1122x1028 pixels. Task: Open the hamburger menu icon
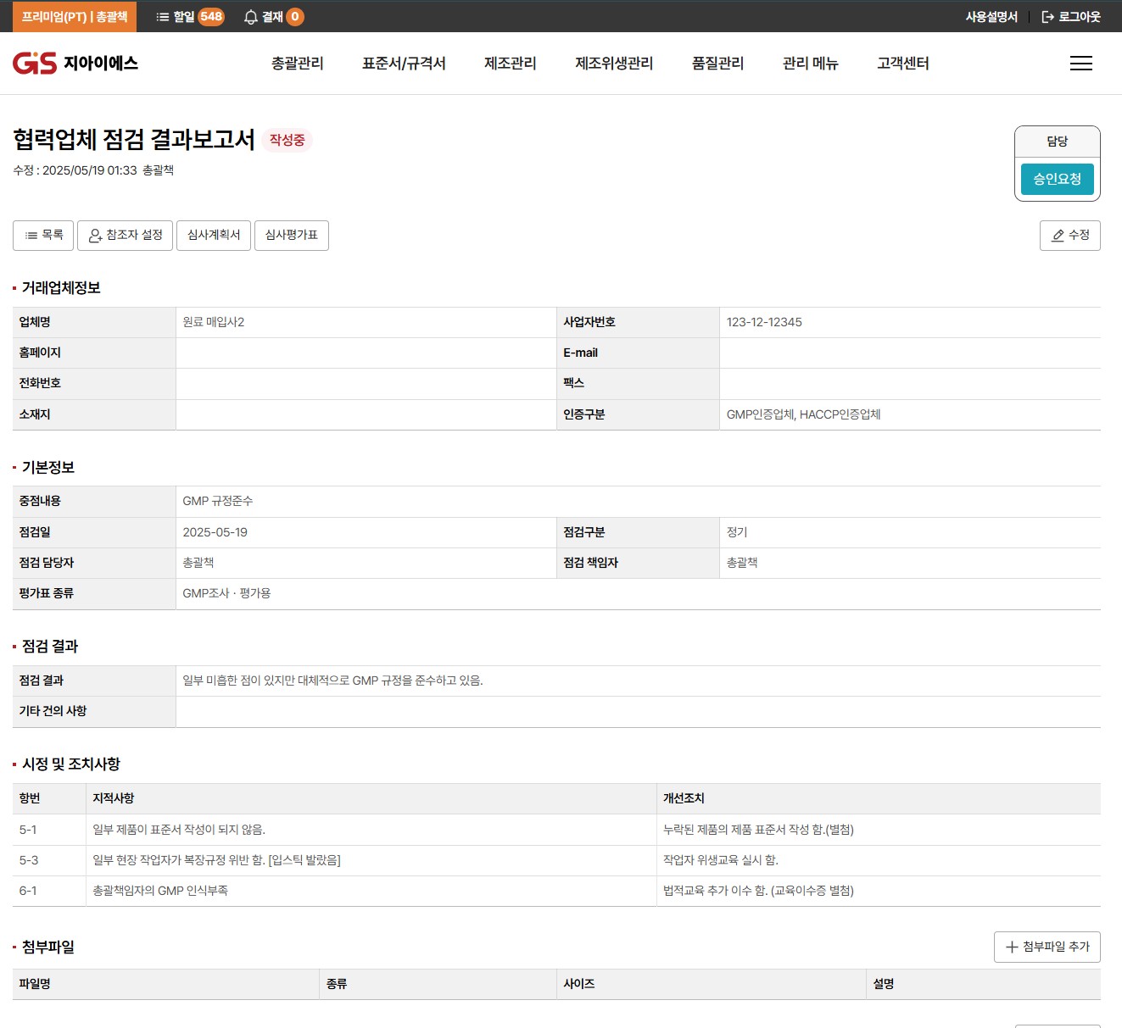(1080, 64)
